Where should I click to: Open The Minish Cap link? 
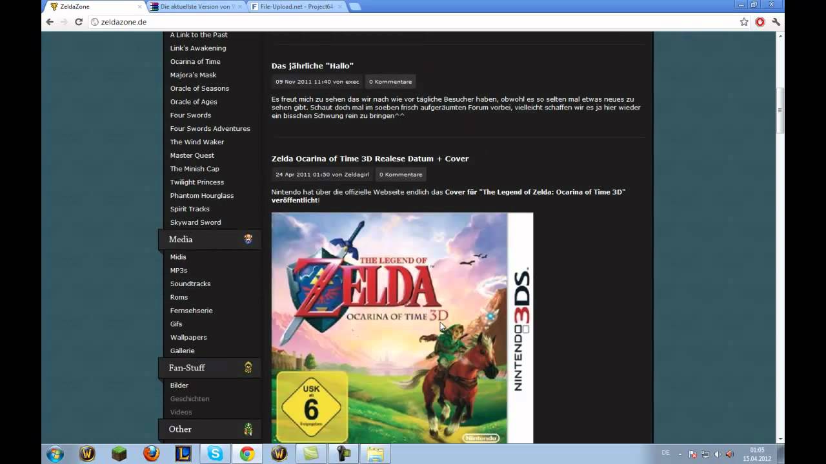(x=195, y=169)
